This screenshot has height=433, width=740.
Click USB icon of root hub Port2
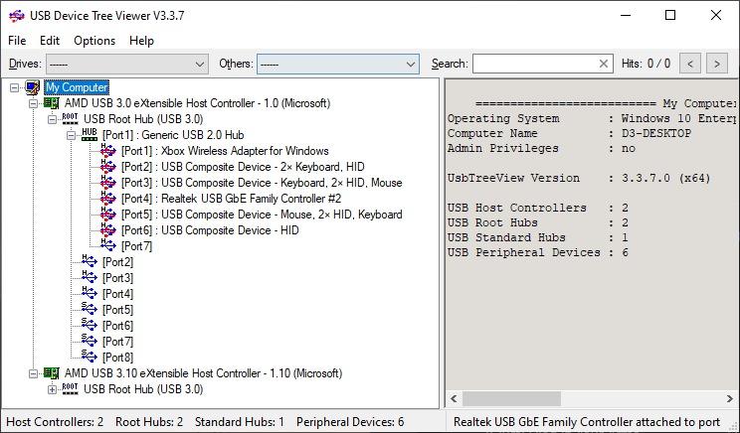90,262
